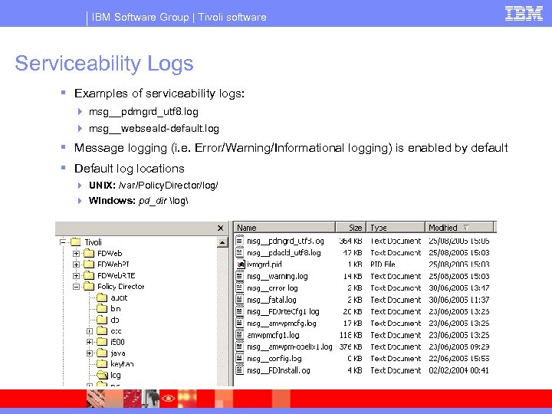The height and width of the screenshot is (414, 552).
Task: Click the msg__pdmgrd_utf8.log file icon
Action: pos(240,241)
